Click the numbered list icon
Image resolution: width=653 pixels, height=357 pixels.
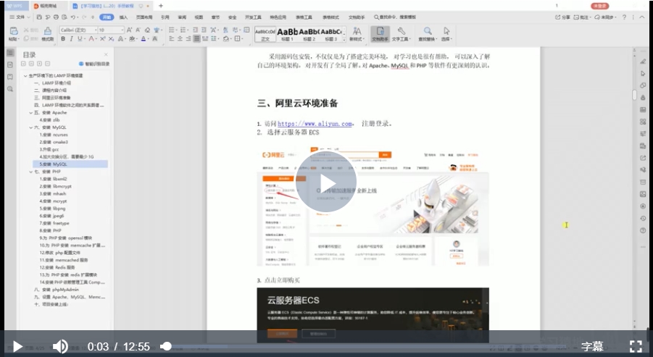click(183, 30)
